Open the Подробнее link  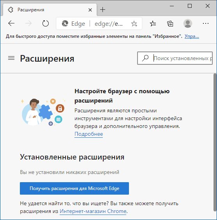[x=89, y=134]
